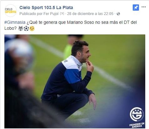Viewport: 149px width, 129px height.
Task: Open the three-dot post options menu
Action: tap(144, 7)
